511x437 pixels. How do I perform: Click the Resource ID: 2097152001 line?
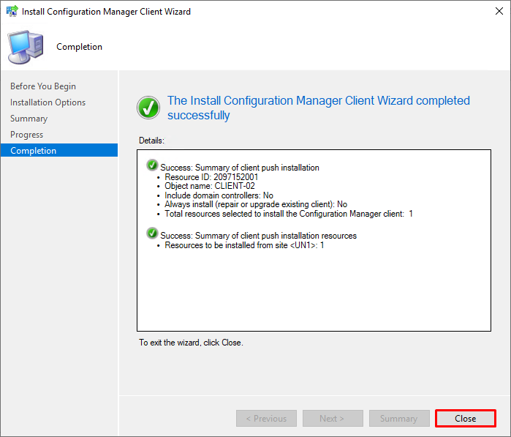pyautogui.click(x=211, y=177)
